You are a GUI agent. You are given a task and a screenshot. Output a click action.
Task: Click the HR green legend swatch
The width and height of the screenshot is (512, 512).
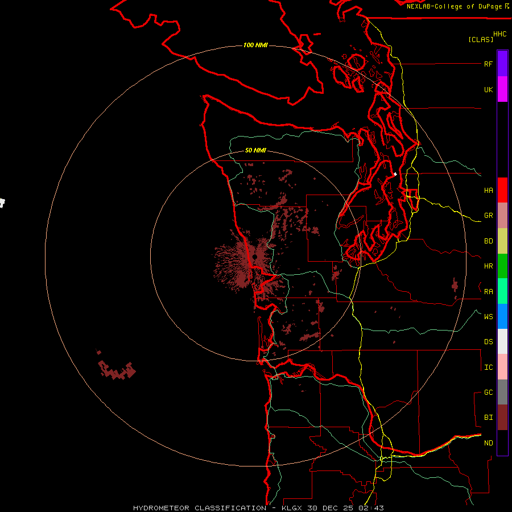(x=502, y=266)
